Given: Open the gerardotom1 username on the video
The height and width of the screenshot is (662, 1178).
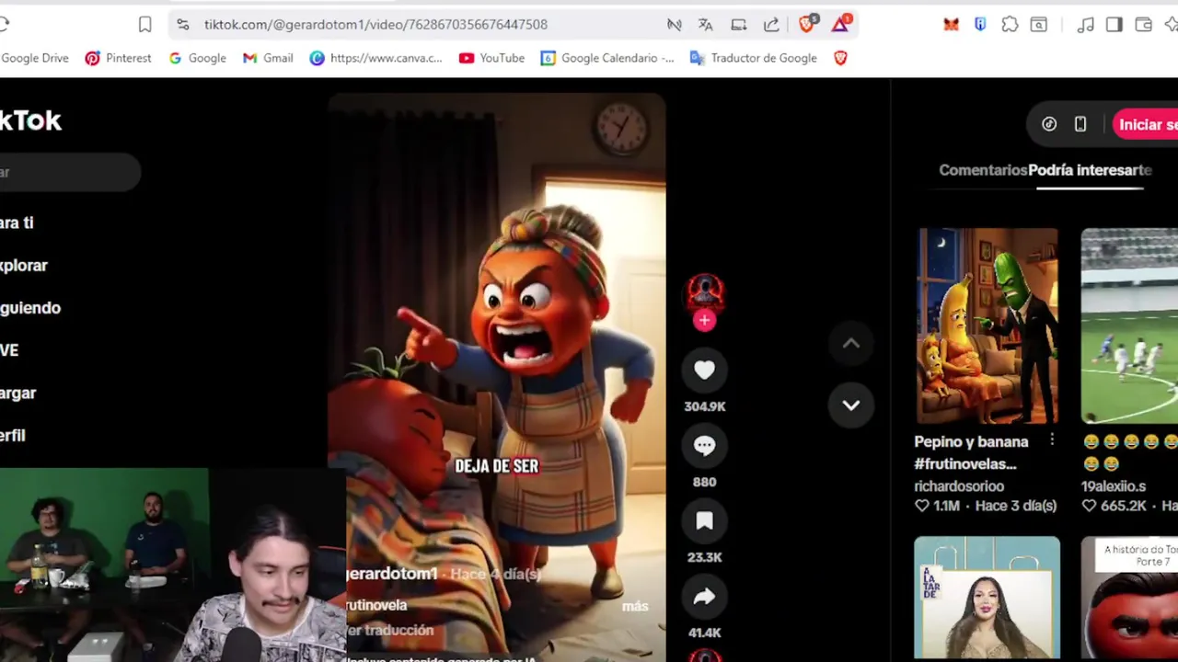Looking at the screenshot, I should [x=391, y=574].
